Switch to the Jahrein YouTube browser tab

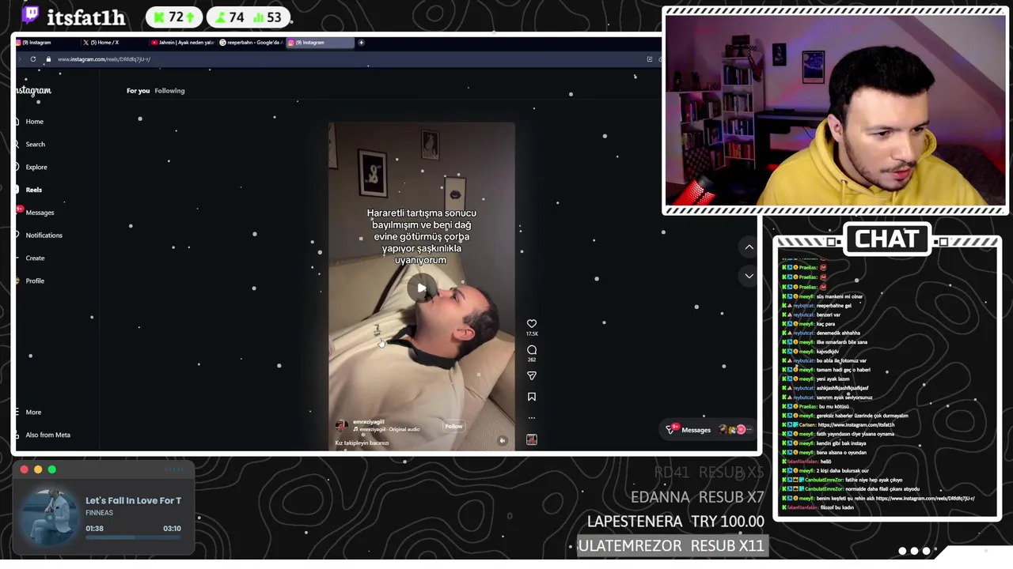tap(183, 43)
